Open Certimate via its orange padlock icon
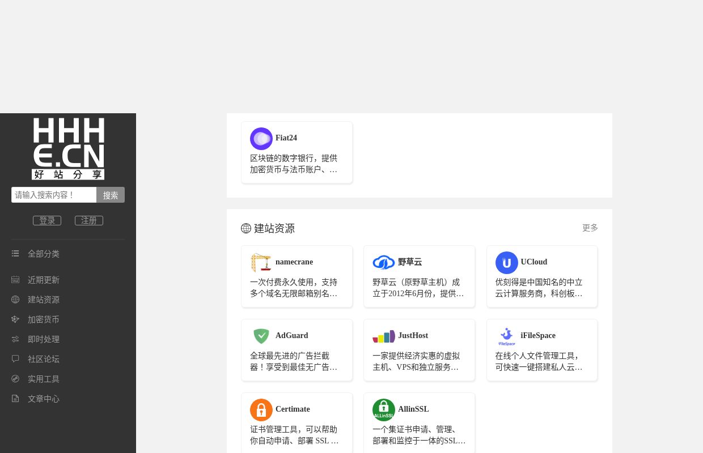 pos(261,410)
